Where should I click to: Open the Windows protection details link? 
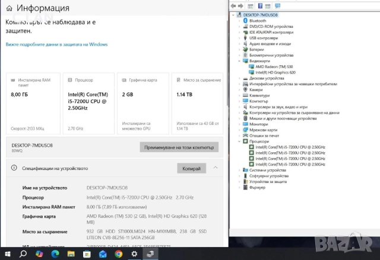coord(56,44)
